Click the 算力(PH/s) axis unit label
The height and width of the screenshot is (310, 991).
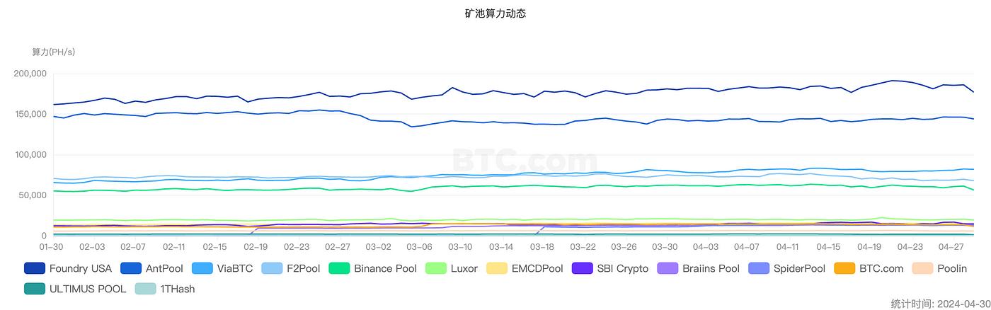[53, 52]
